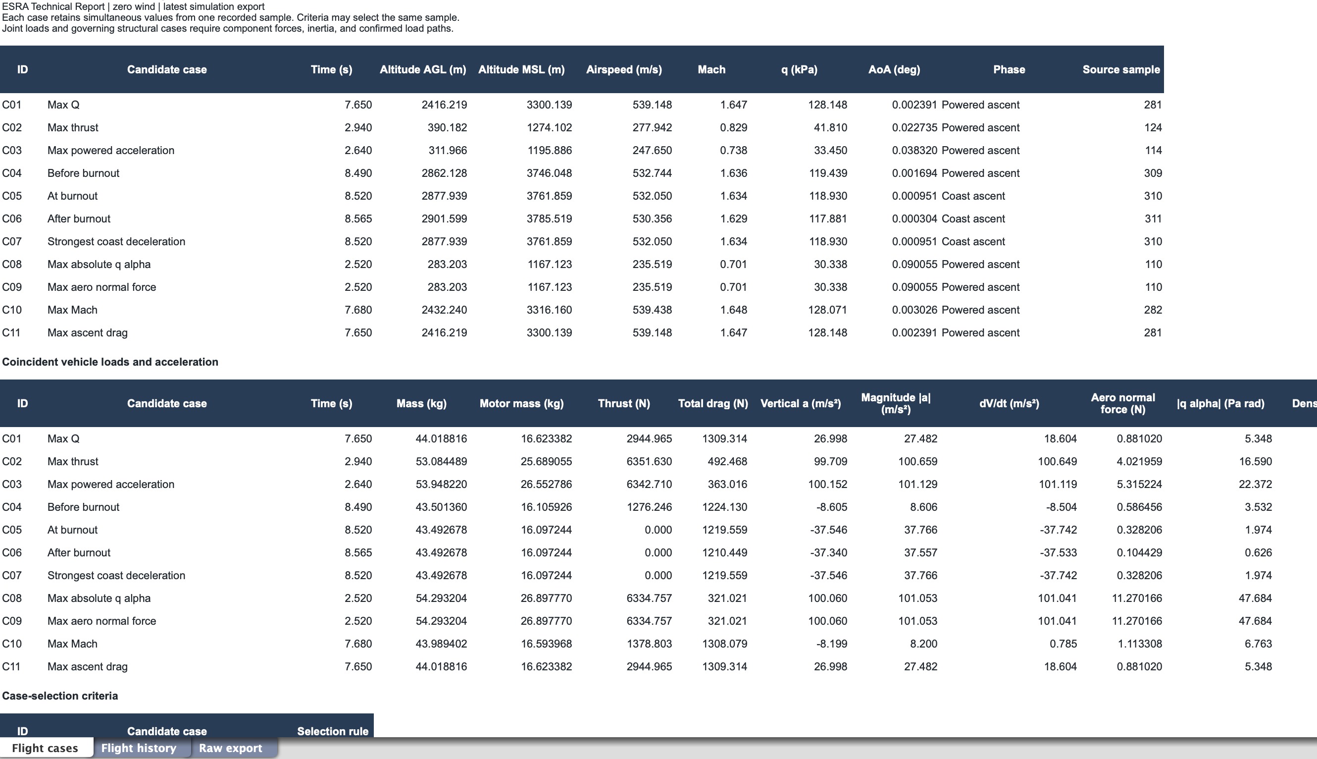Click the Motor mass (kg) header

coord(521,403)
